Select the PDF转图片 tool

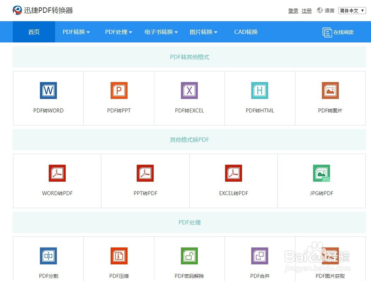[x=330, y=90]
